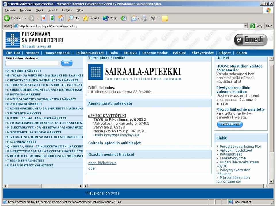Open Potilasohjeet link
Viewport: 276px width, 206px height.
[231, 154]
